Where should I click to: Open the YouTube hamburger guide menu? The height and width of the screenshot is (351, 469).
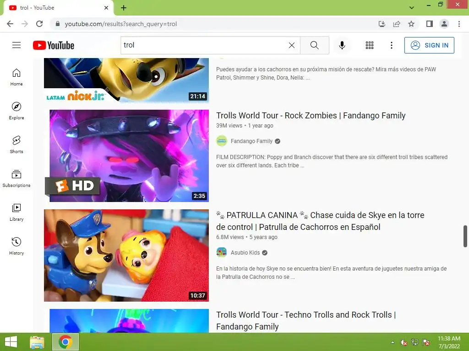point(16,45)
